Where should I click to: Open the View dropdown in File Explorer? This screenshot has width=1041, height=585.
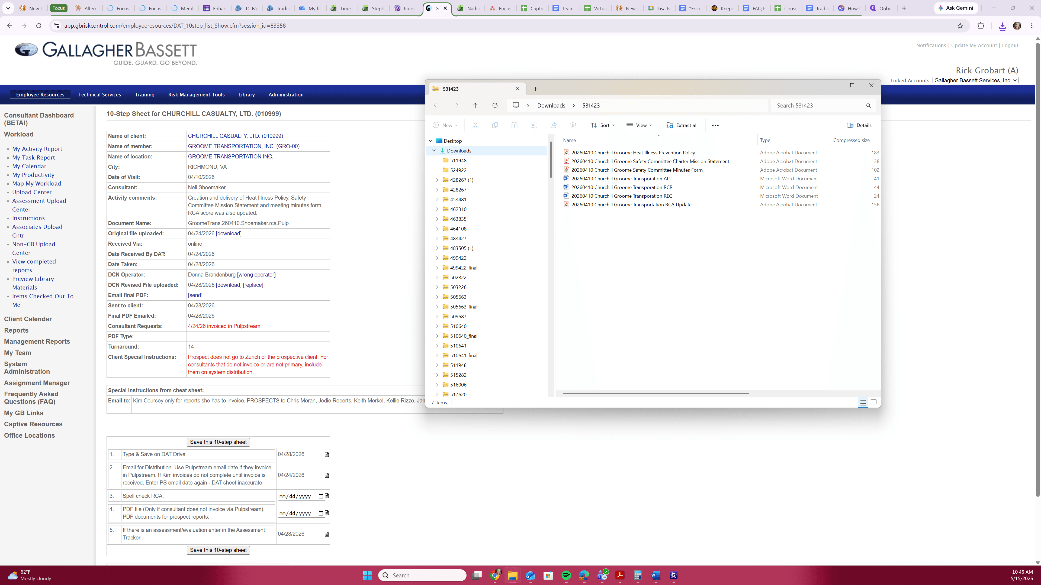[639, 125]
